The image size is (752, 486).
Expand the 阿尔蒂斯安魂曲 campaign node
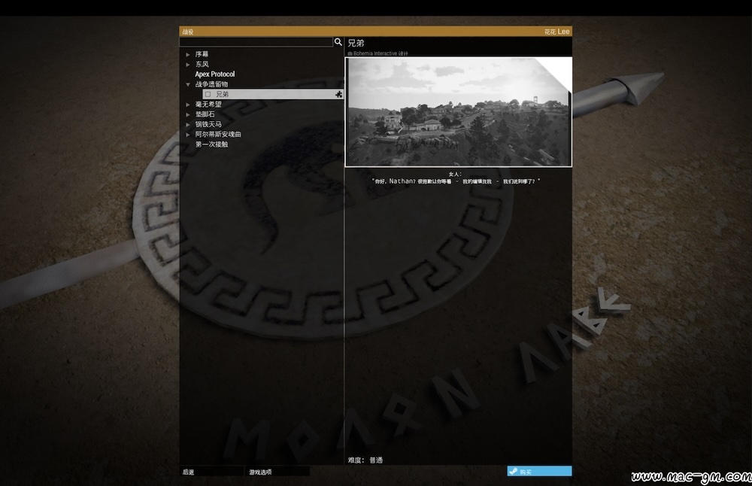(x=188, y=135)
